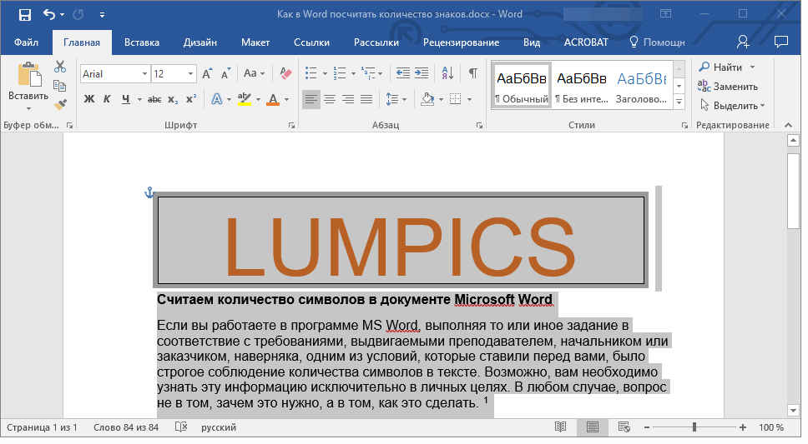The image size is (808, 444).
Task: Cut selection with scissors icon
Action: pos(60,67)
